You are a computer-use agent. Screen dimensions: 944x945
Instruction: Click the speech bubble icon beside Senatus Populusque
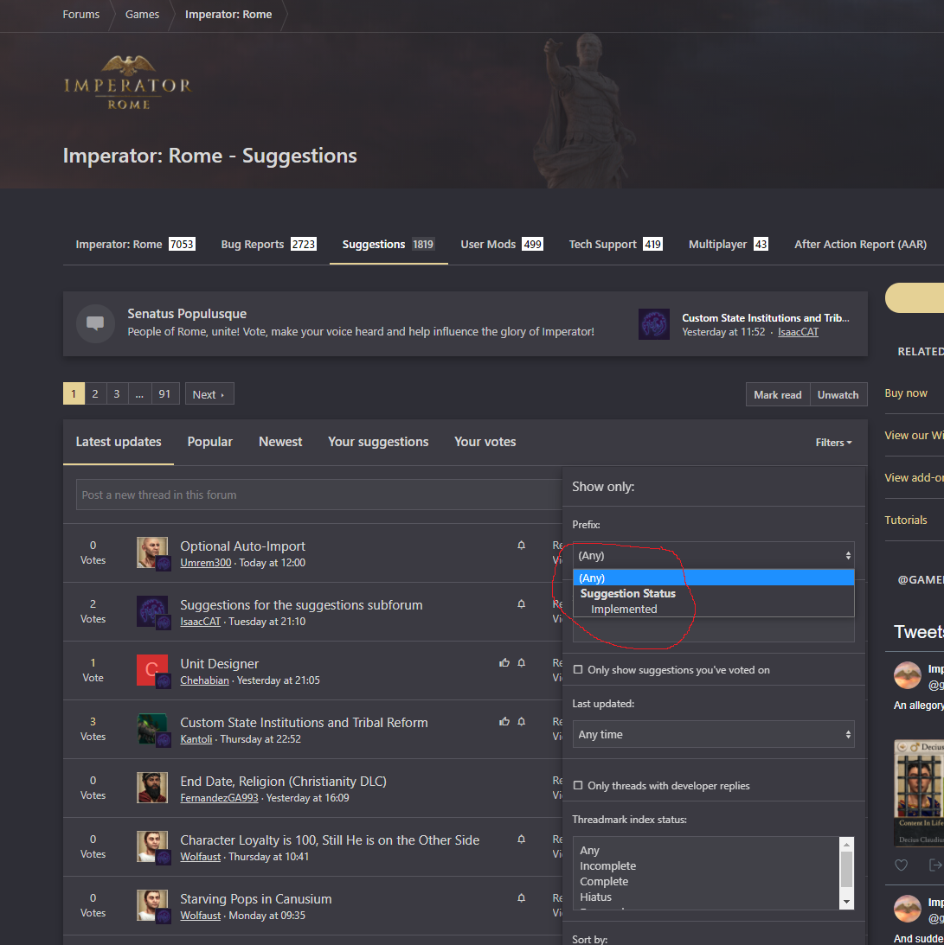[95, 324]
